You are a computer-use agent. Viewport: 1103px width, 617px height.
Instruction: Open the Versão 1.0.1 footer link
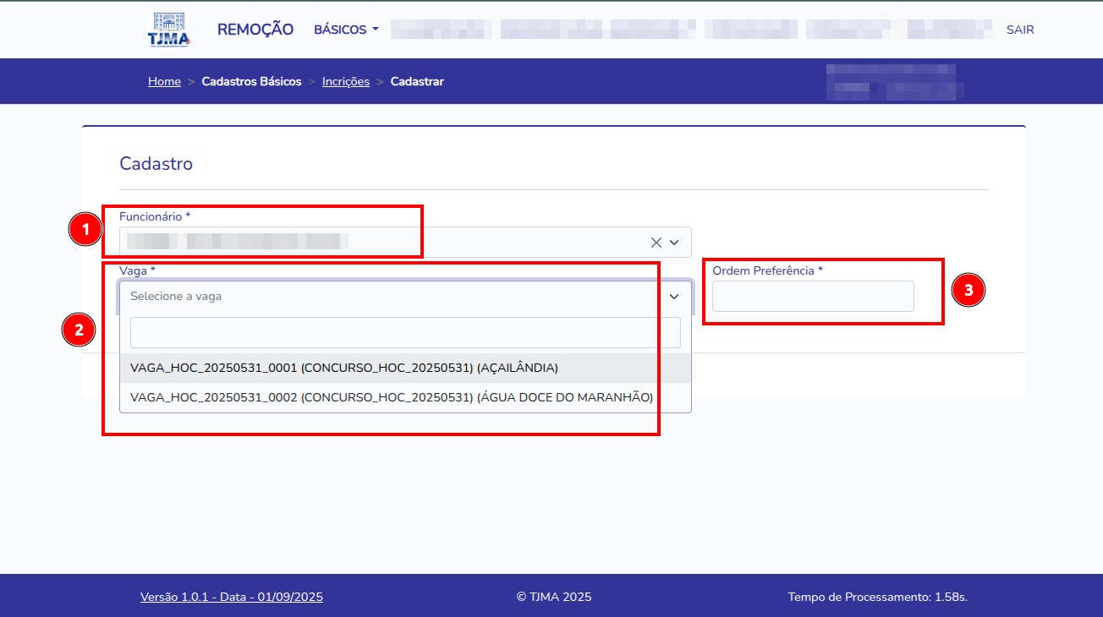tap(231, 597)
